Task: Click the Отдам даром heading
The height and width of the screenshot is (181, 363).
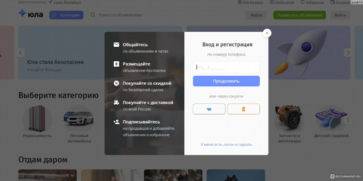Action: [x=43, y=160]
